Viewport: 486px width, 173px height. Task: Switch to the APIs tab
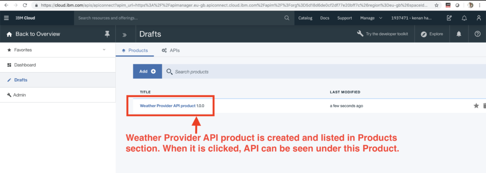point(171,50)
